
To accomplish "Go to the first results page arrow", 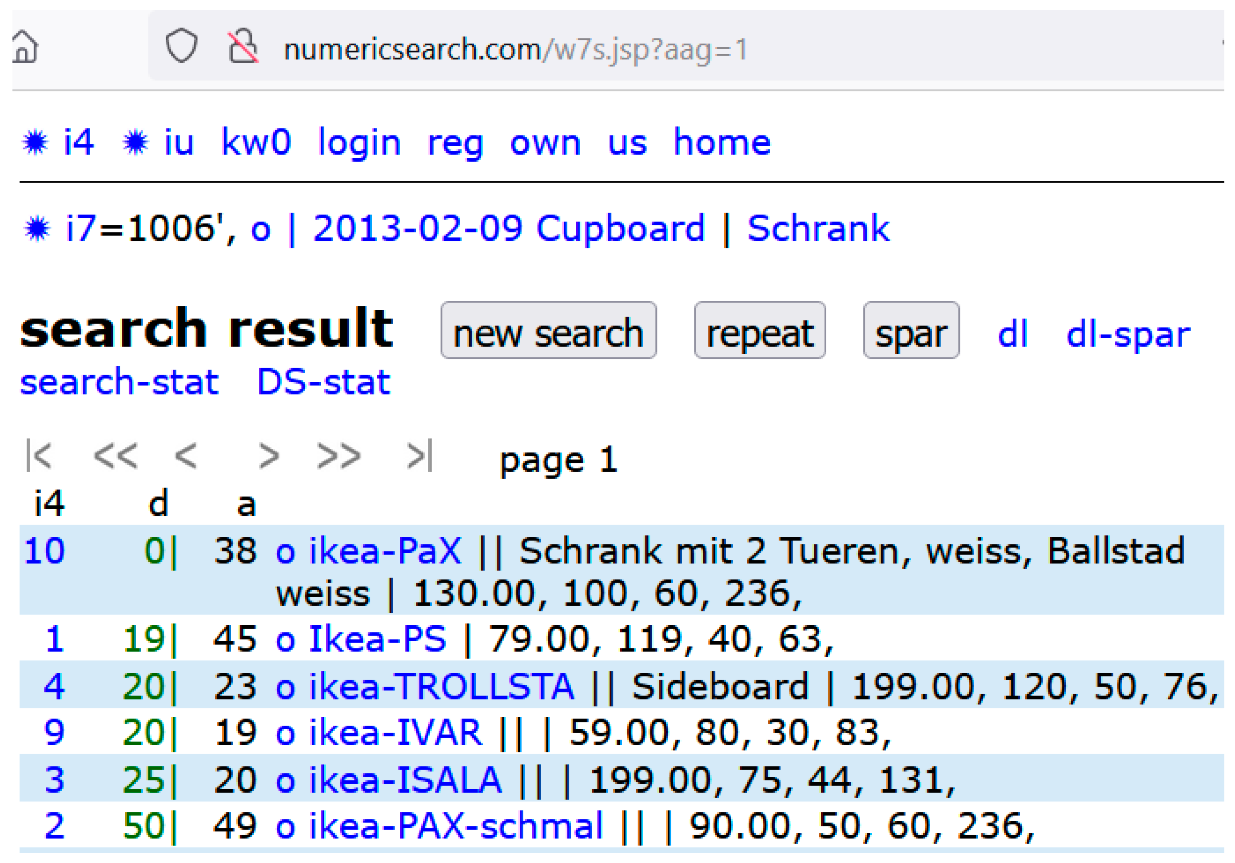I will pos(39,455).
